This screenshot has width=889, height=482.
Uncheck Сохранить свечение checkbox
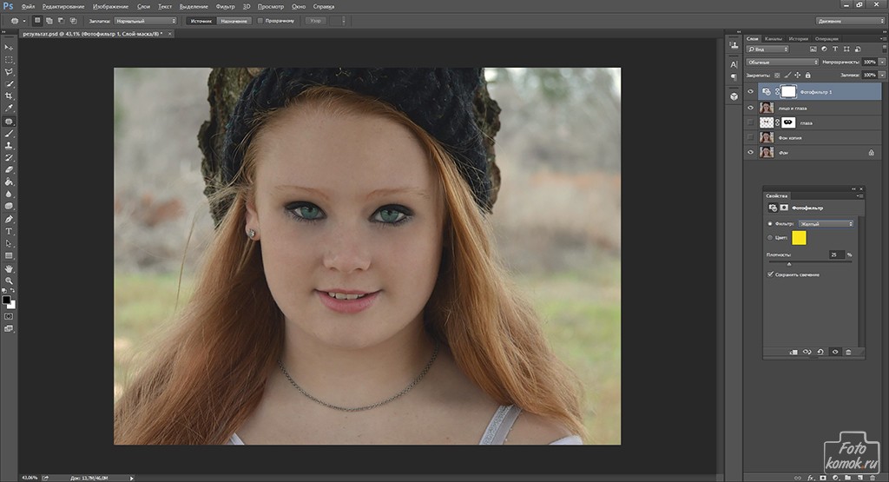point(771,274)
